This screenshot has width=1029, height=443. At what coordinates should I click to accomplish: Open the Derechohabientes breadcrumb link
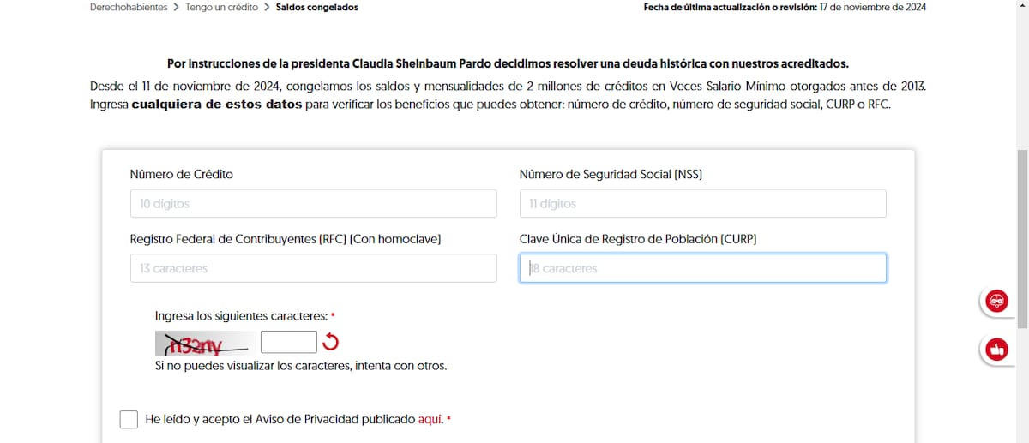129,8
